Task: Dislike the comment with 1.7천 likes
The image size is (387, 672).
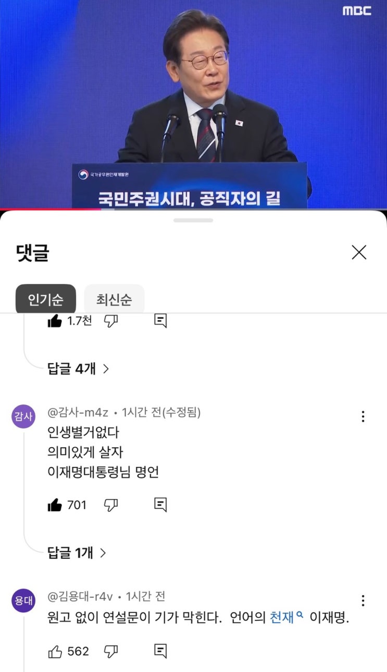Action: point(111,321)
